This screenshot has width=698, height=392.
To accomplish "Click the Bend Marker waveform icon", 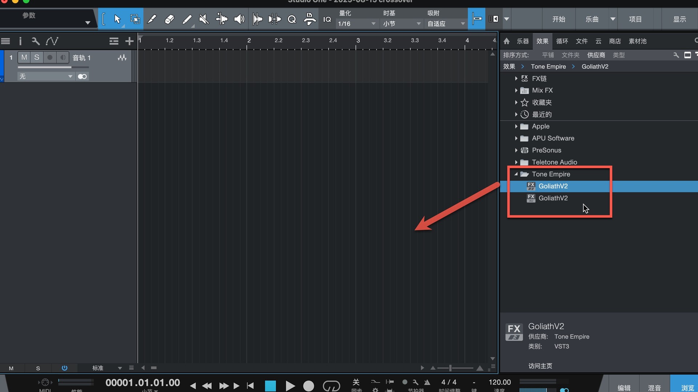I will (274, 19).
